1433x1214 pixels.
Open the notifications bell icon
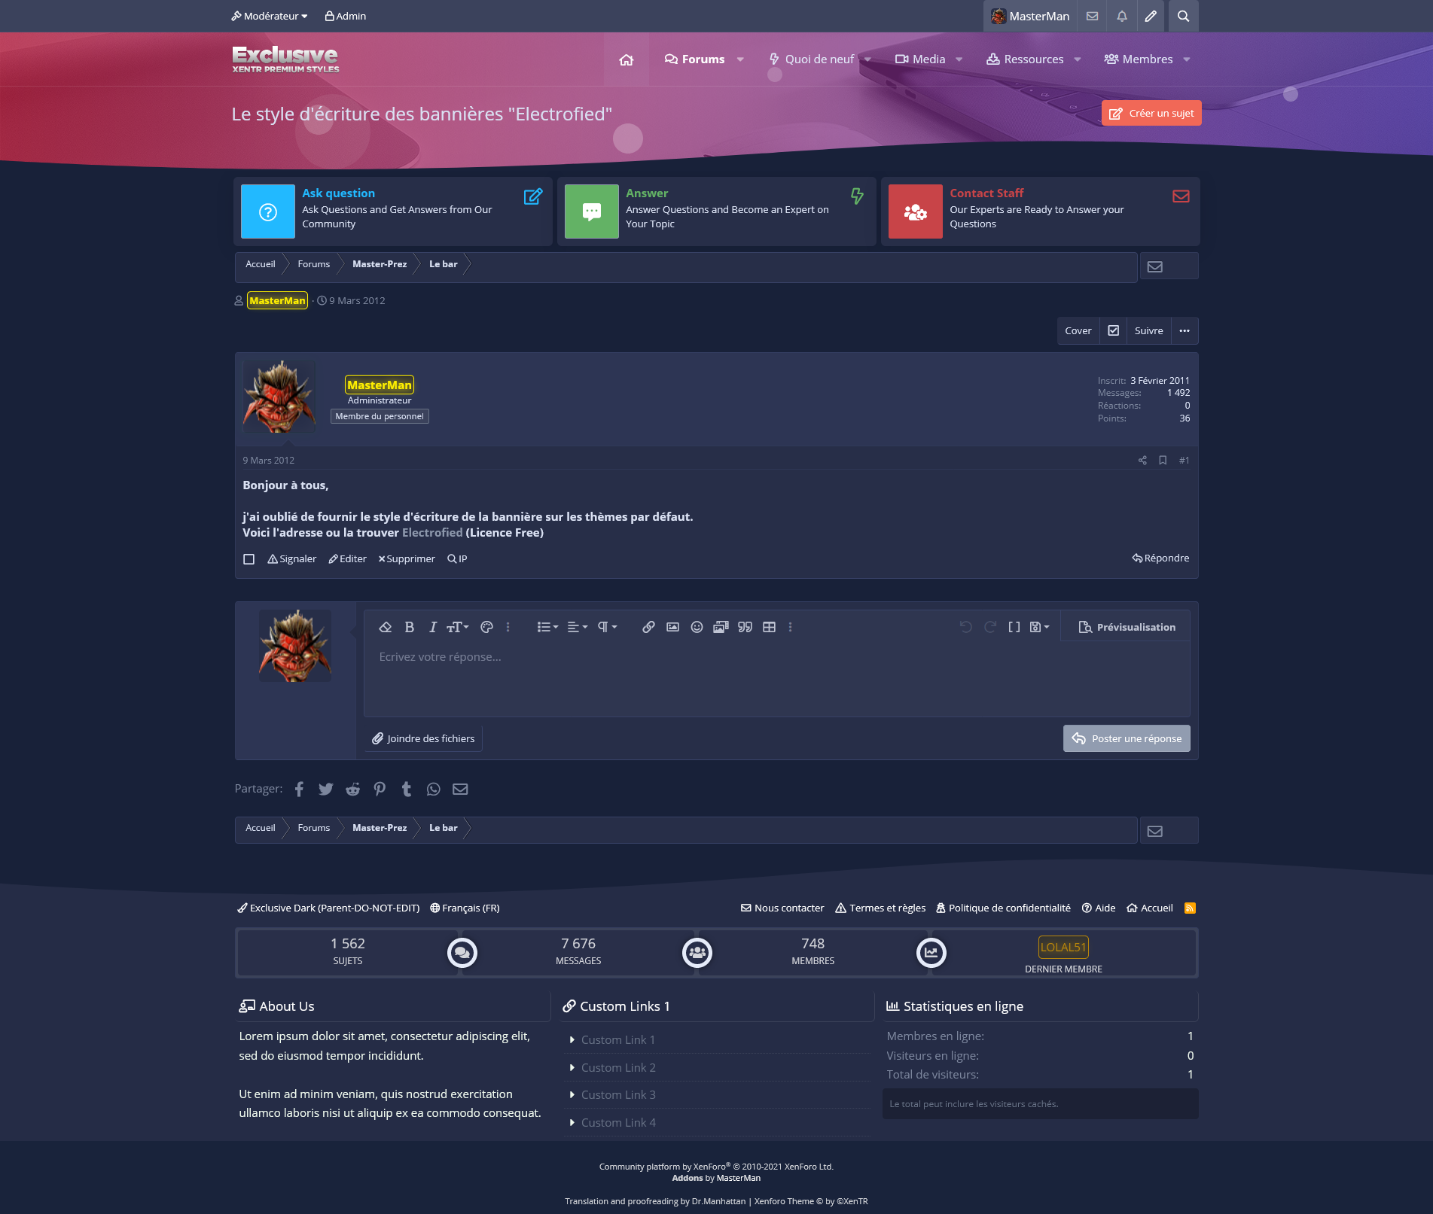1121,16
